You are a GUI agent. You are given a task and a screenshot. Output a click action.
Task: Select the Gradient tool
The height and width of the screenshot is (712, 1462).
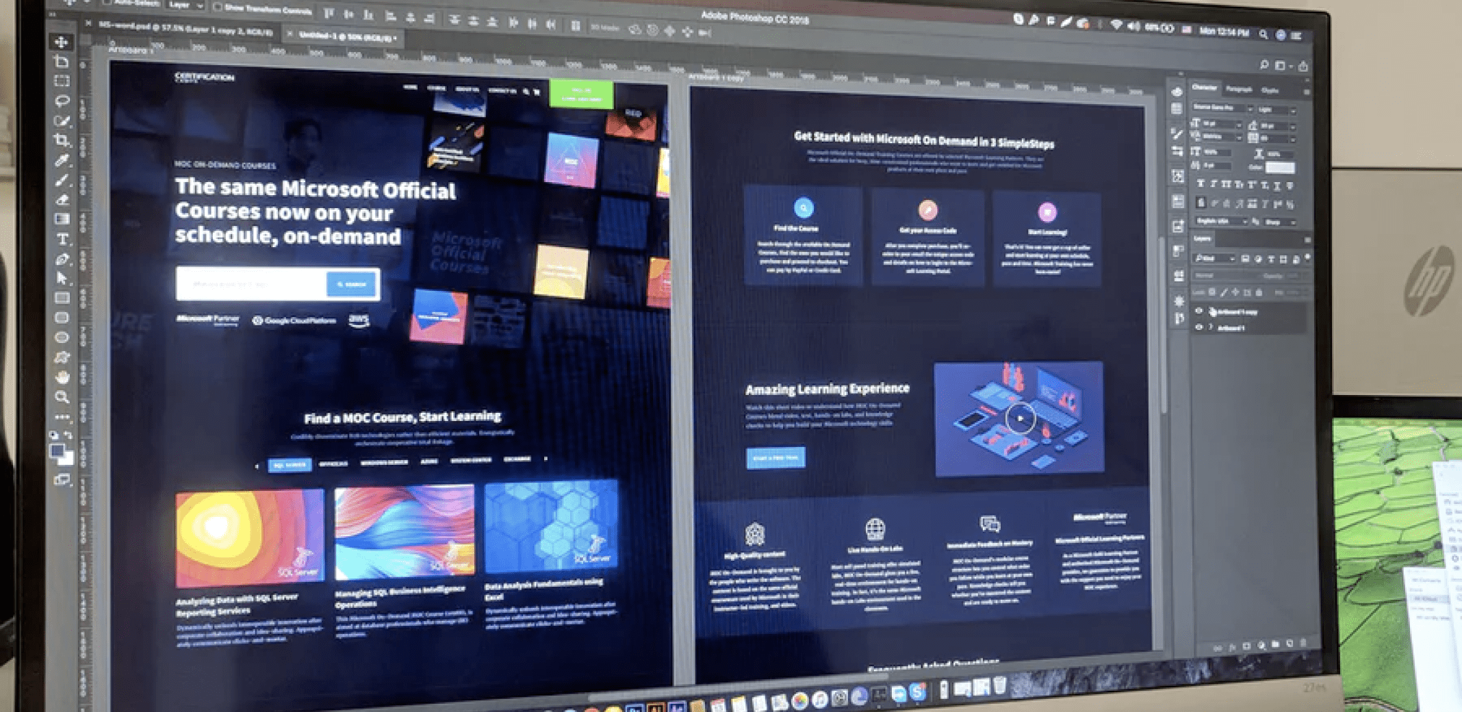coord(62,219)
